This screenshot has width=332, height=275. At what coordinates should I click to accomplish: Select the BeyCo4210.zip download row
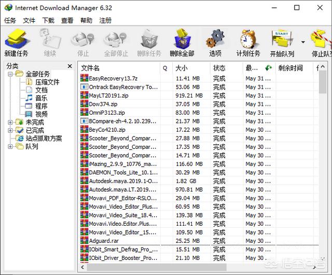tap(199, 130)
